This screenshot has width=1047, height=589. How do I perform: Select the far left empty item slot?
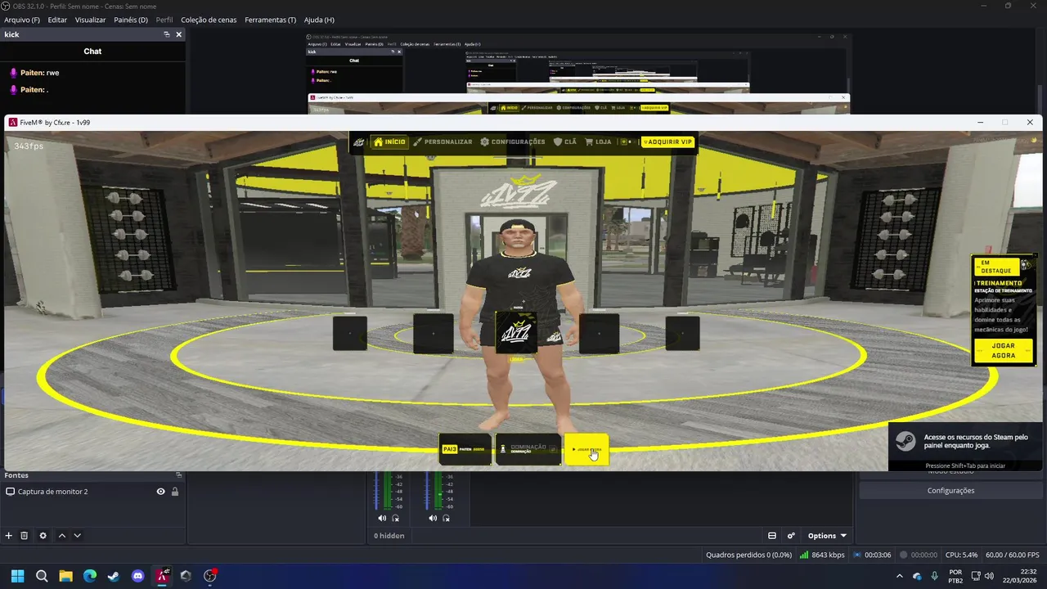pos(350,334)
